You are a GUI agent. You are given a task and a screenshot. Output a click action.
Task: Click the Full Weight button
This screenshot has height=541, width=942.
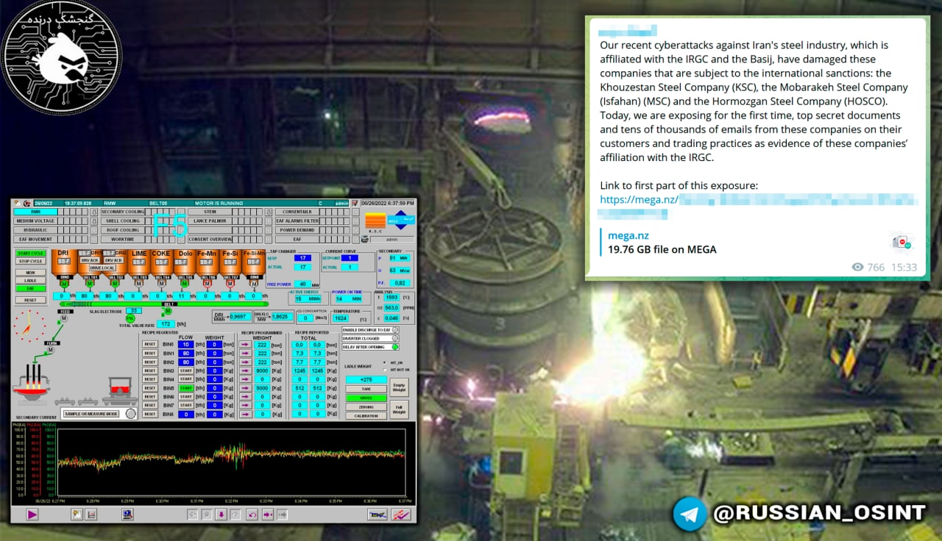399,409
